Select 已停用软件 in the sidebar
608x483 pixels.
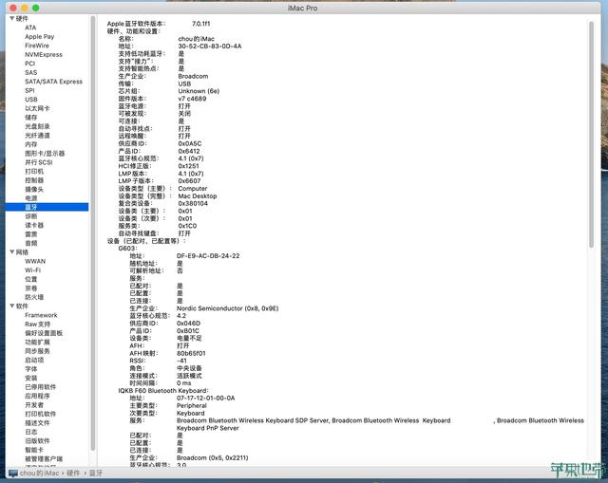click(x=40, y=386)
